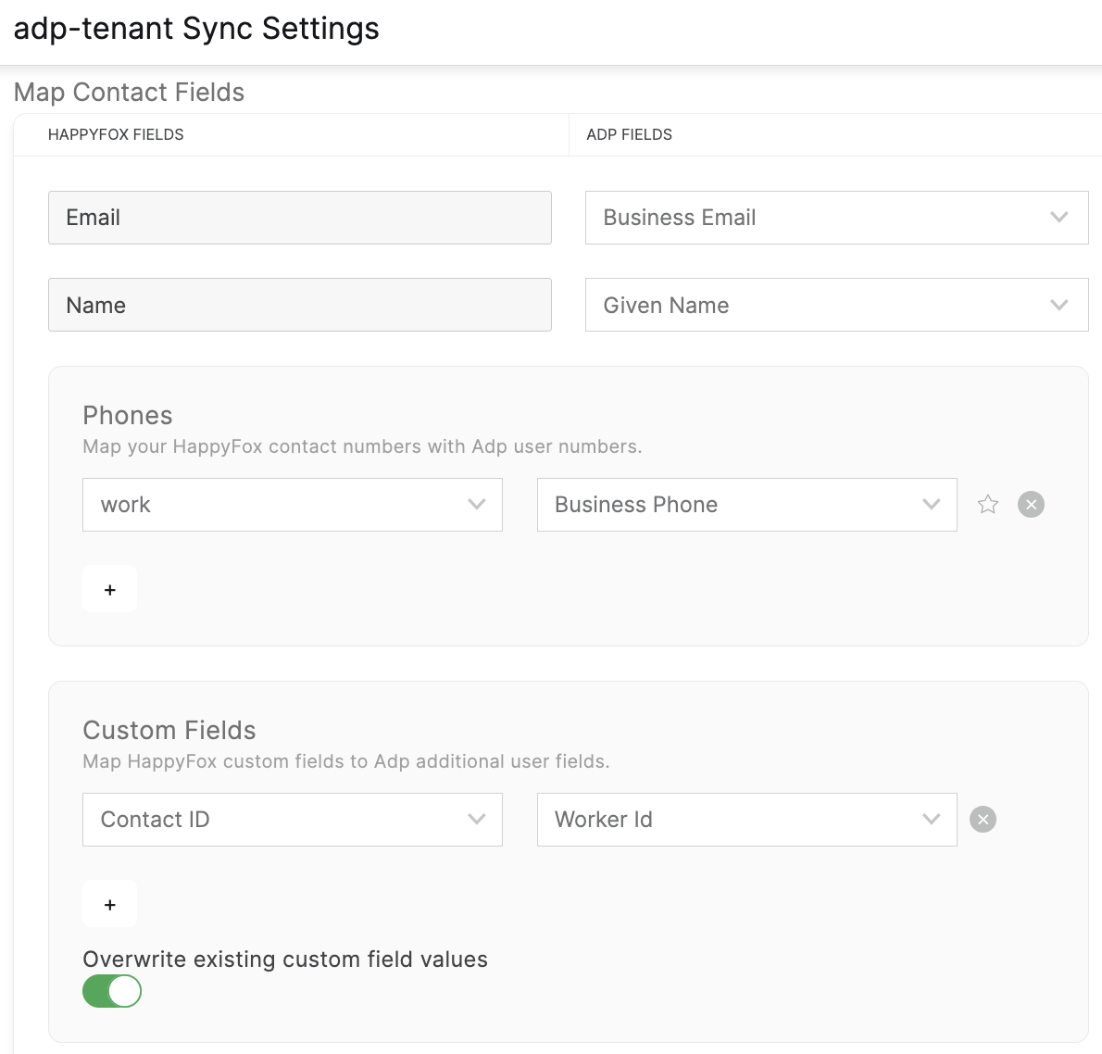The height and width of the screenshot is (1054, 1102).
Task: Open the Worker Id dropdown
Action: tap(747, 820)
